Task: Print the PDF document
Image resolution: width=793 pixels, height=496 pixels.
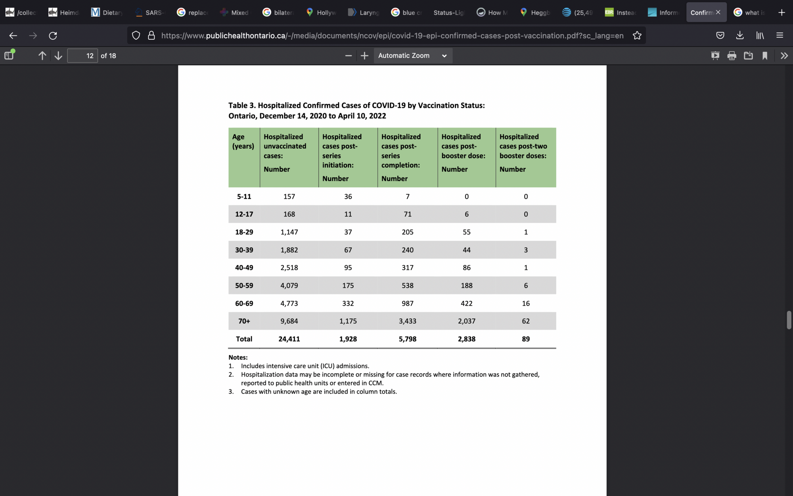Action: point(732,56)
